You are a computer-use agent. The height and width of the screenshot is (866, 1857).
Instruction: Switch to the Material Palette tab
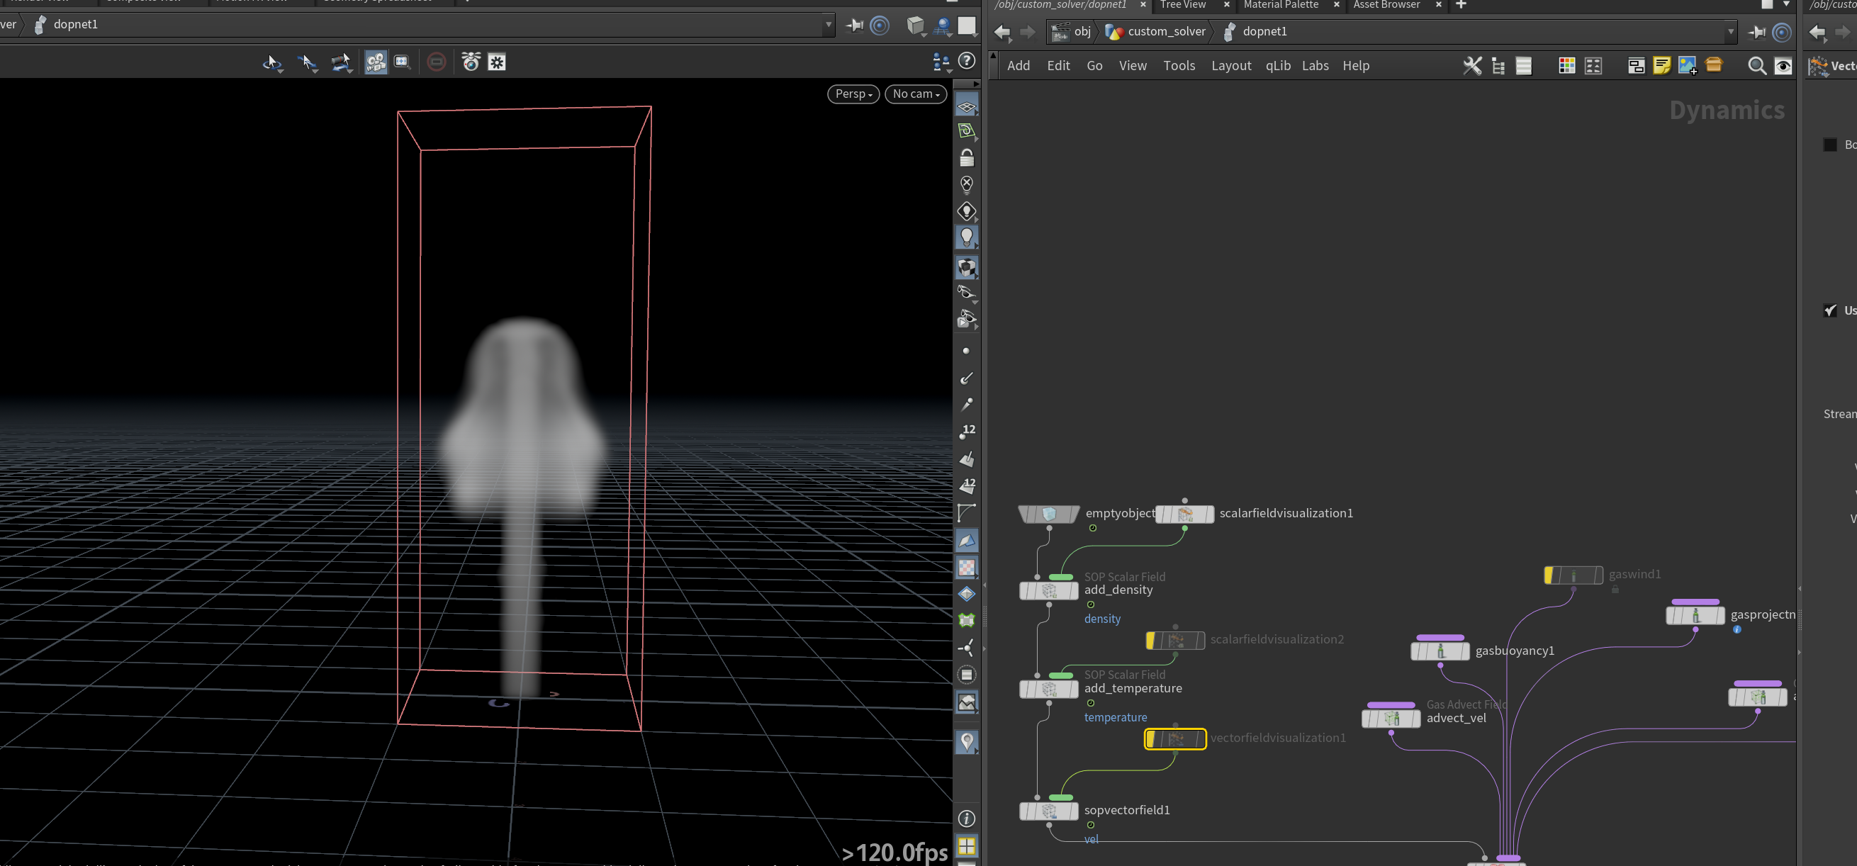[1280, 5]
